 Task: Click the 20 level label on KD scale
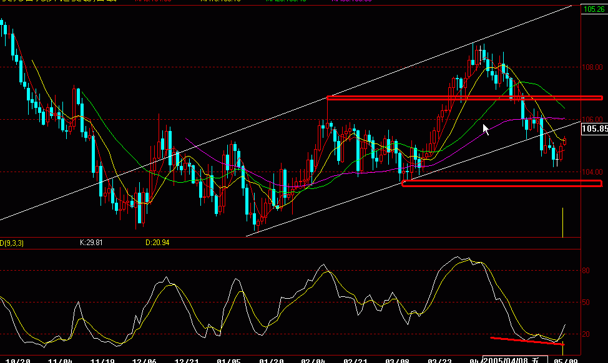click(x=586, y=334)
